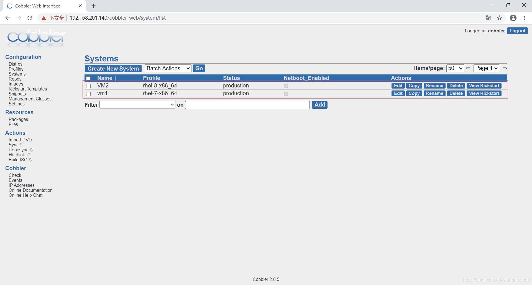View Kickstart for VM2
Viewport: 532px width, 285px height.
tap(484, 86)
